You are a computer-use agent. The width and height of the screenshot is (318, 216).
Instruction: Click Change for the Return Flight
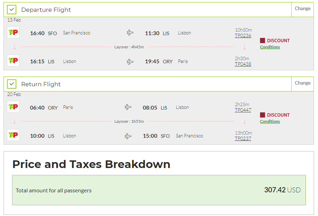point(302,83)
